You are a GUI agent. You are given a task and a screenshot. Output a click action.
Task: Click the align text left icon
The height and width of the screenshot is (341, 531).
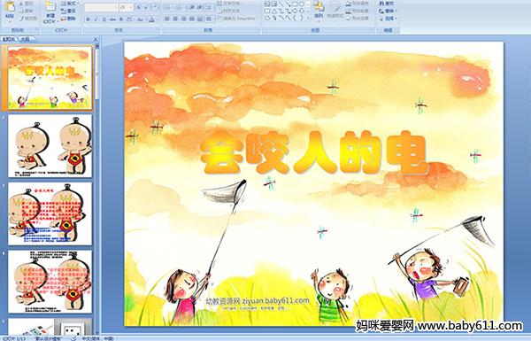(x=167, y=19)
